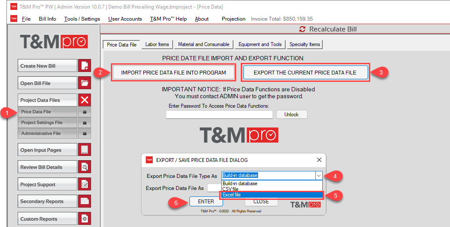Click the T&M icon in the menu bar
Viewport: 450px width, 227px height.
tap(14, 19)
